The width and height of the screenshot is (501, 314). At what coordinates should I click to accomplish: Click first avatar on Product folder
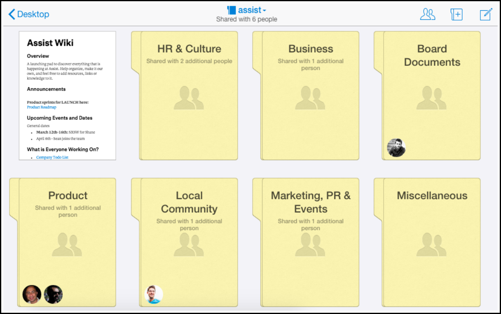tap(32, 295)
